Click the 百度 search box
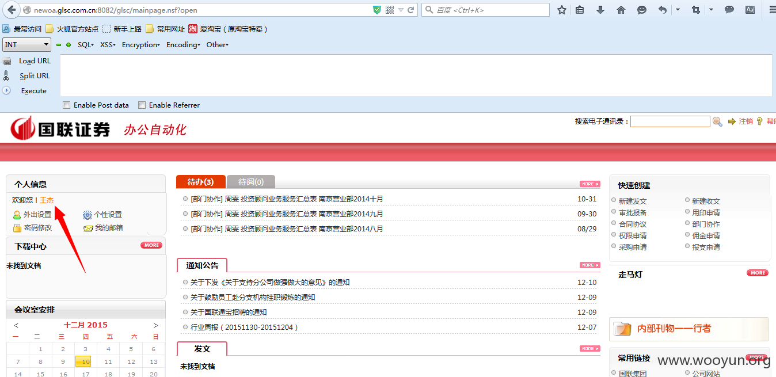Viewport: 776px width, 377px height. click(486, 10)
